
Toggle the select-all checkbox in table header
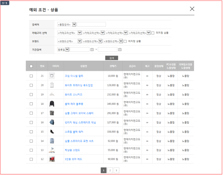pyautogui.click(x=31, y=66)
